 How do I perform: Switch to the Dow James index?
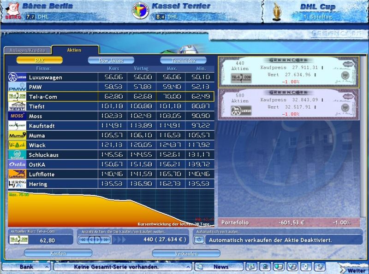click(x=111, y=60)
